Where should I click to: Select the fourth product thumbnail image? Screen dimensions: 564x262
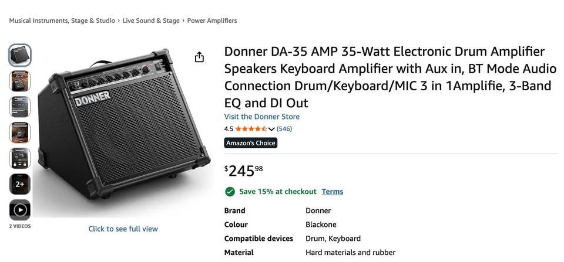click(x=20, y=133)
